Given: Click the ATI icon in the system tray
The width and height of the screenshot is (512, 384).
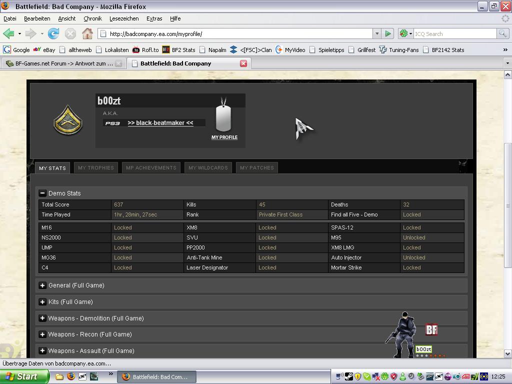Looking at the screenshot, I should [466, 377].
